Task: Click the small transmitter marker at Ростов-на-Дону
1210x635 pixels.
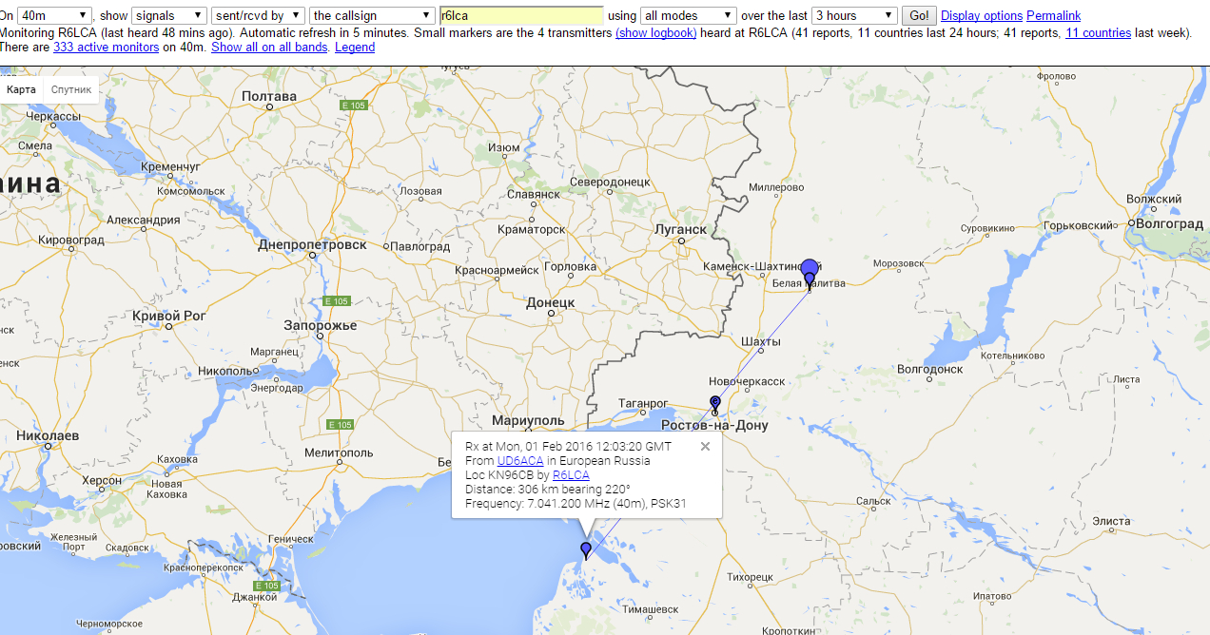Action: (715, 403)
